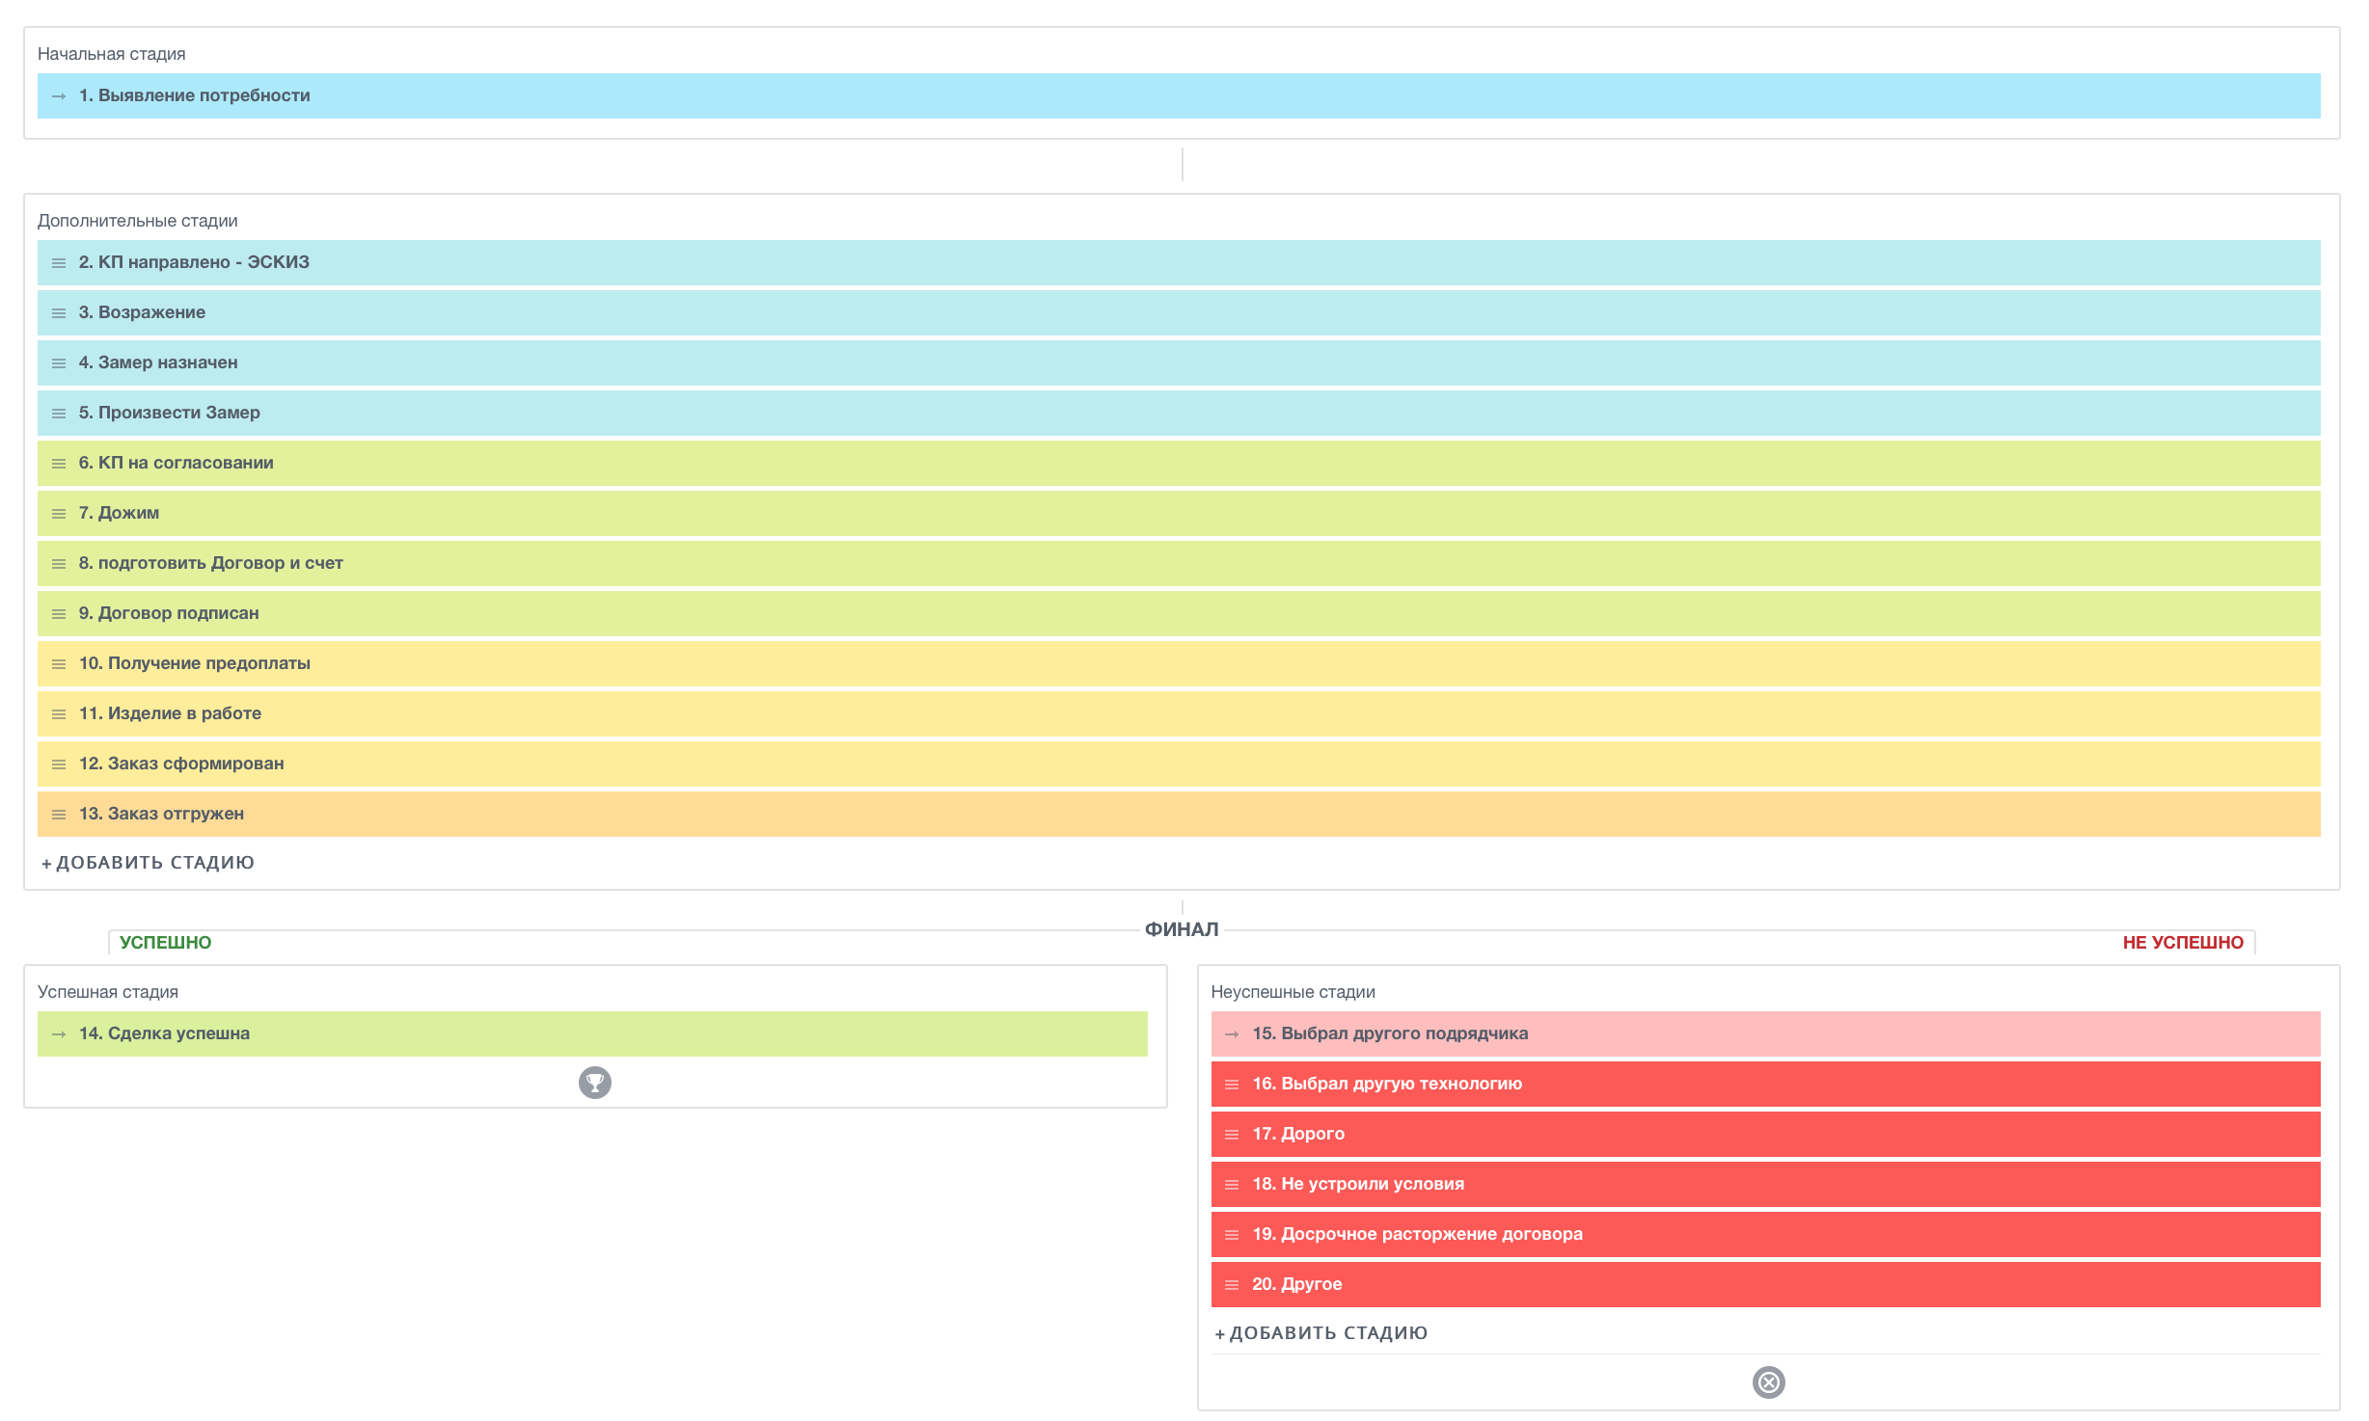The height and width of the screenshot is (1421, 2369).
Task: Click drag handle of '20. Другое' stage
Action: [x=1231, y=1285]
